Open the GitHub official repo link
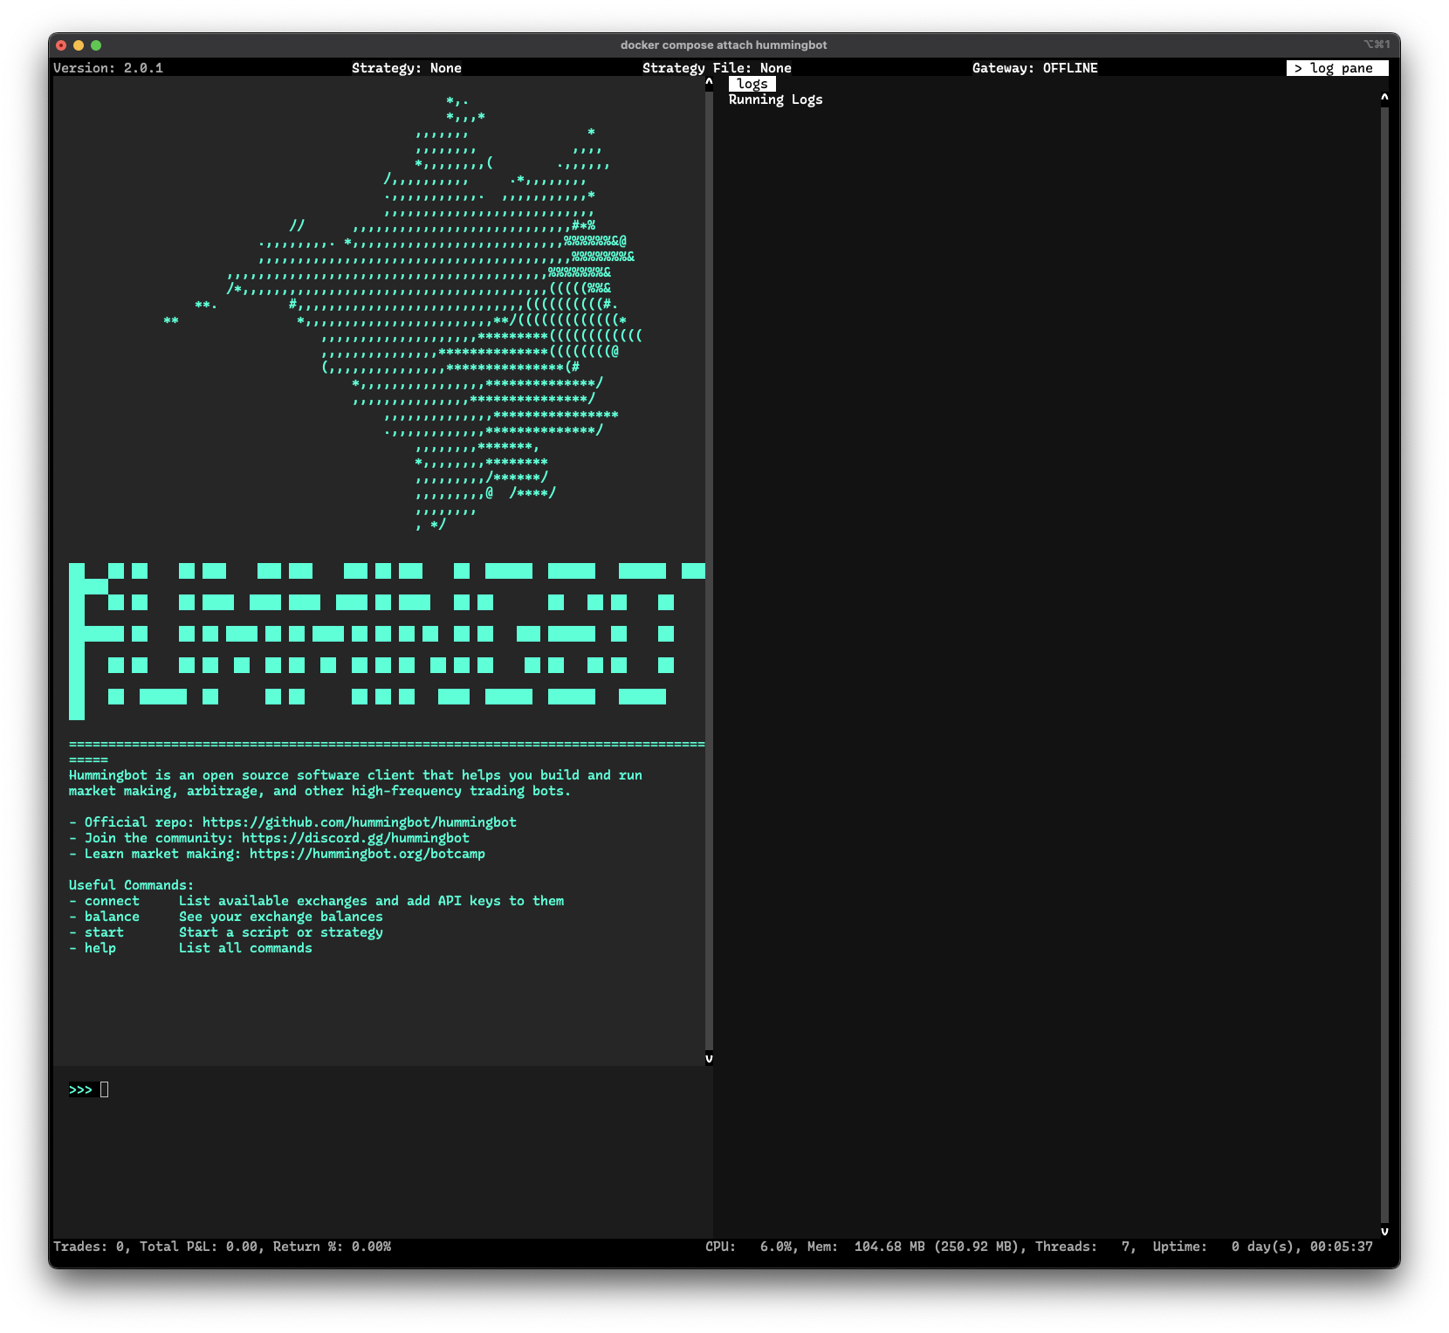Screen dimensions: 1449x1333 click(359, 822)
